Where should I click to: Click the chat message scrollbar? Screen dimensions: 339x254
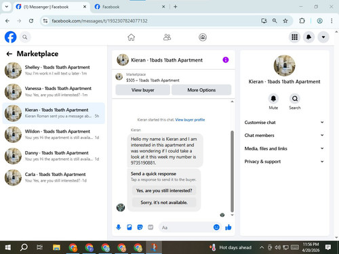[x=232, y=171]
